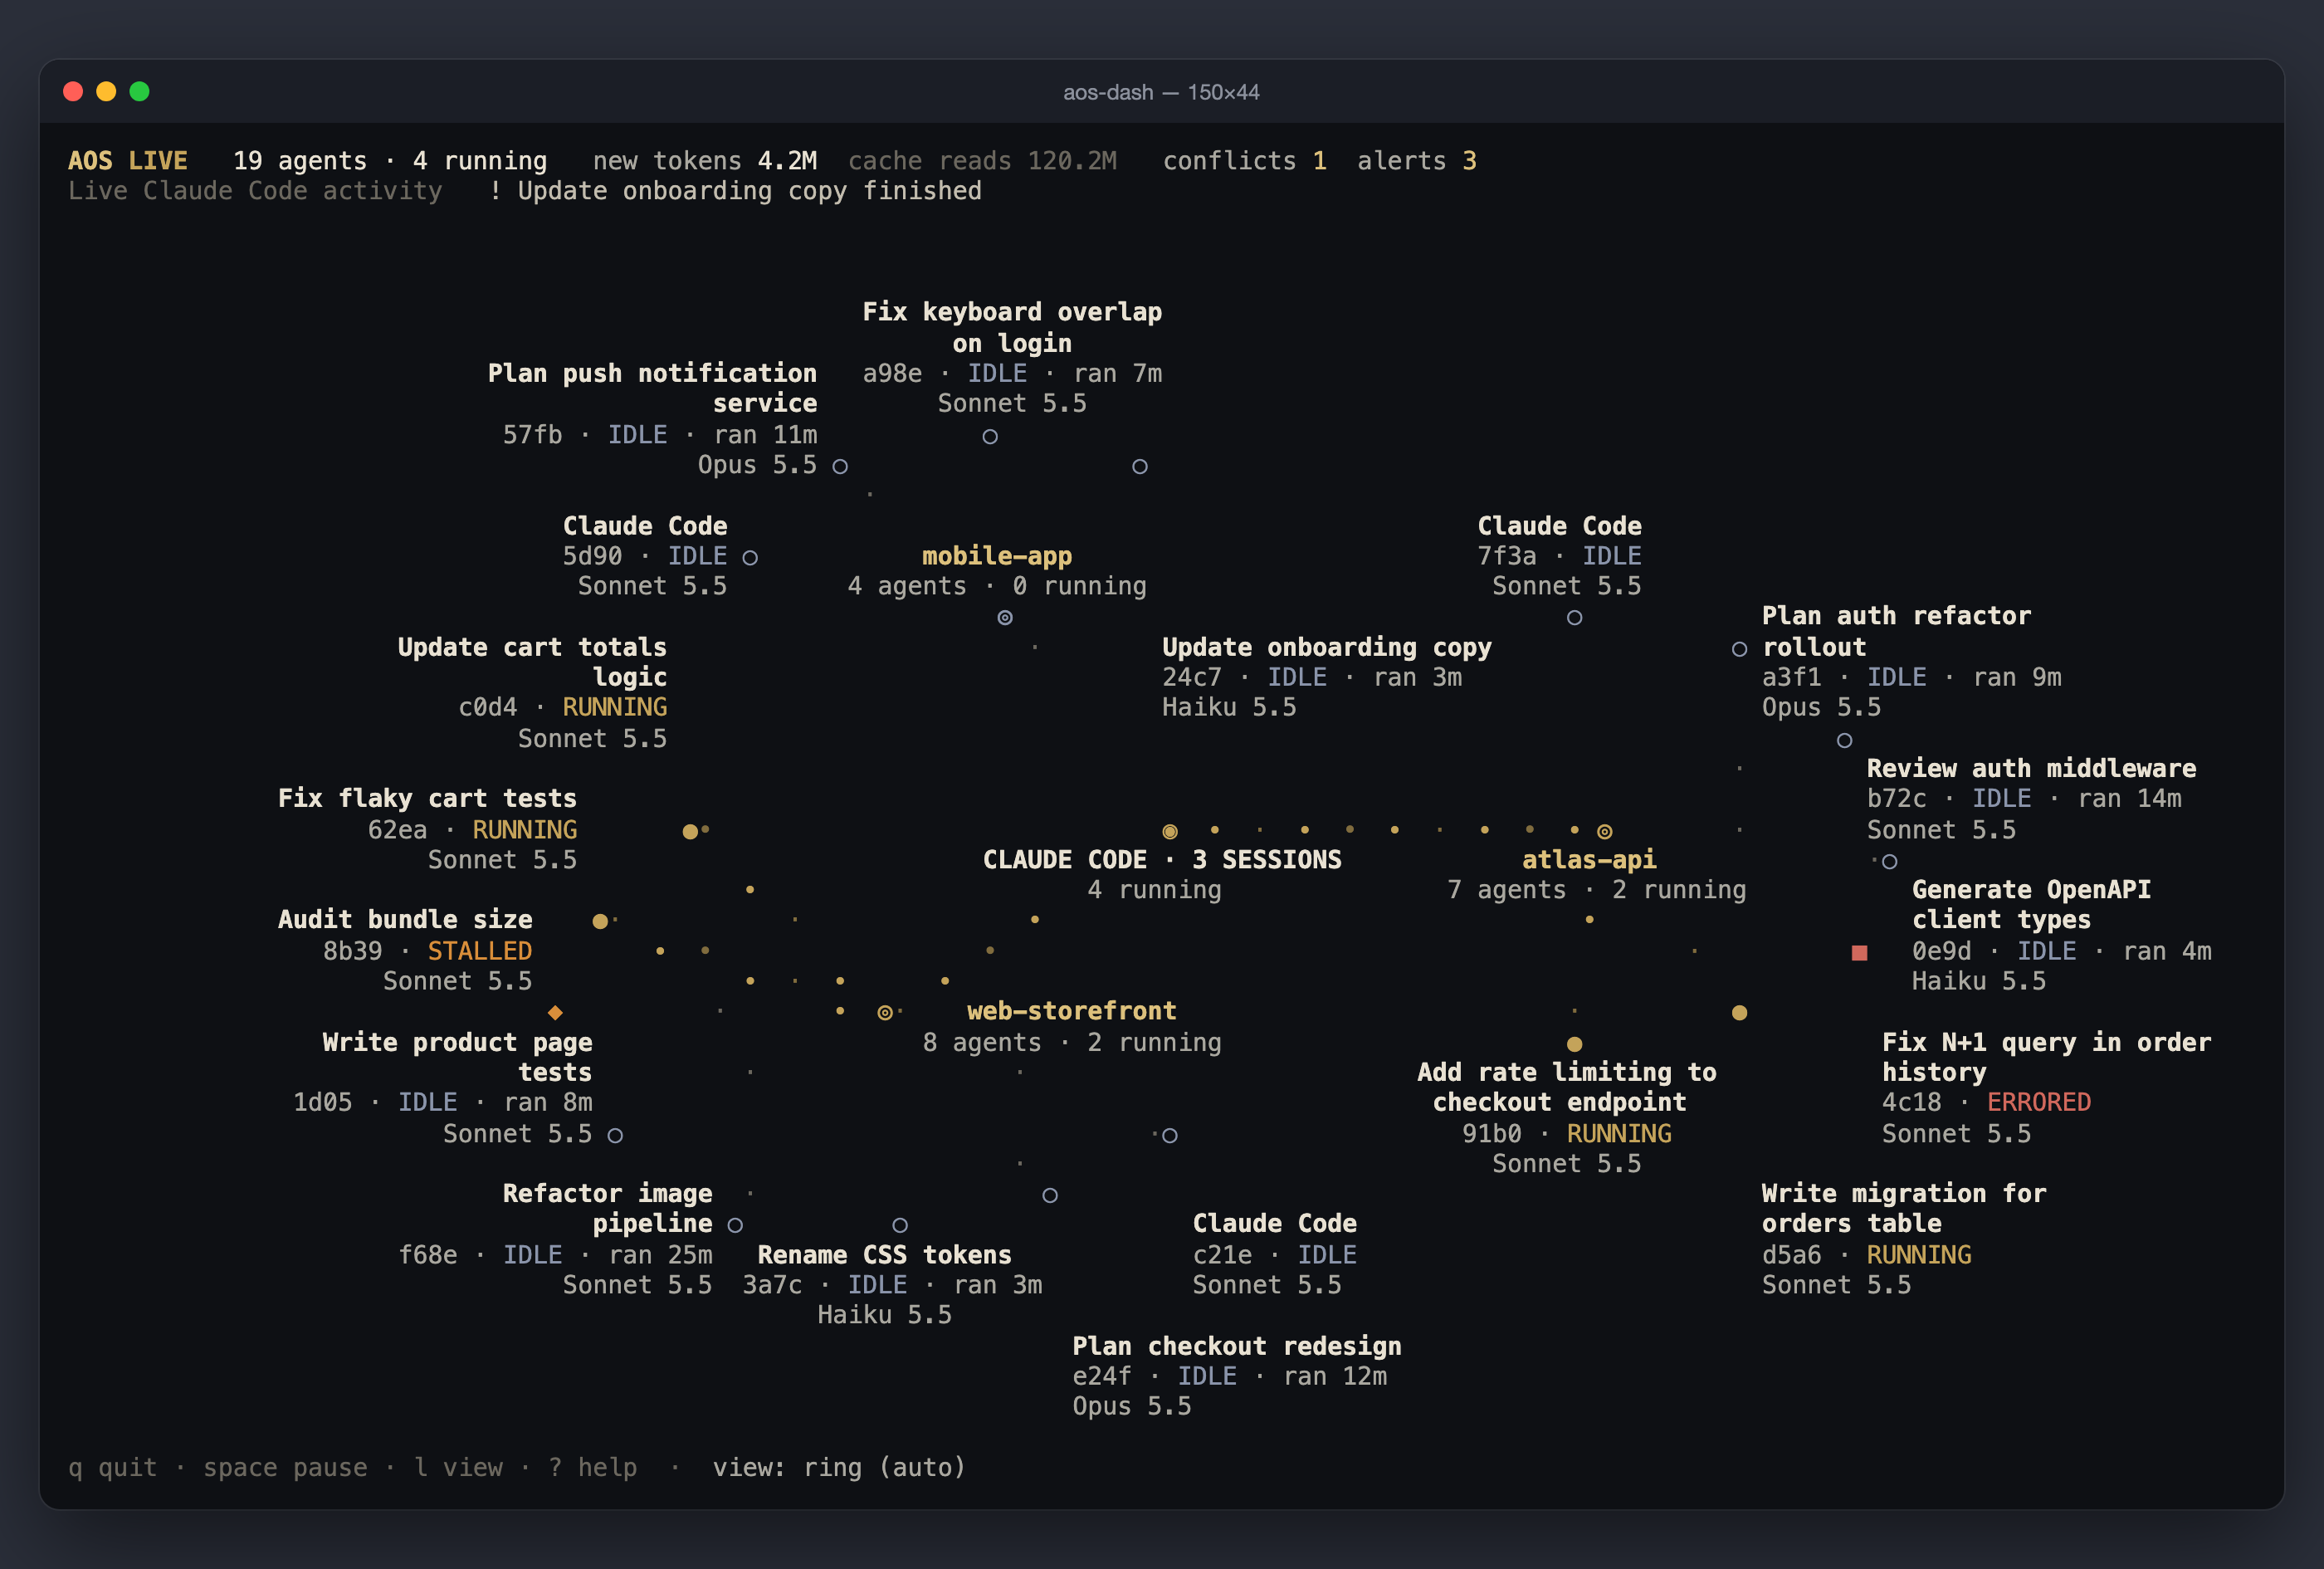Click the 7 agents · 2 running atlas-api summary
2324x1569 pixels.
pos(1596,889)
